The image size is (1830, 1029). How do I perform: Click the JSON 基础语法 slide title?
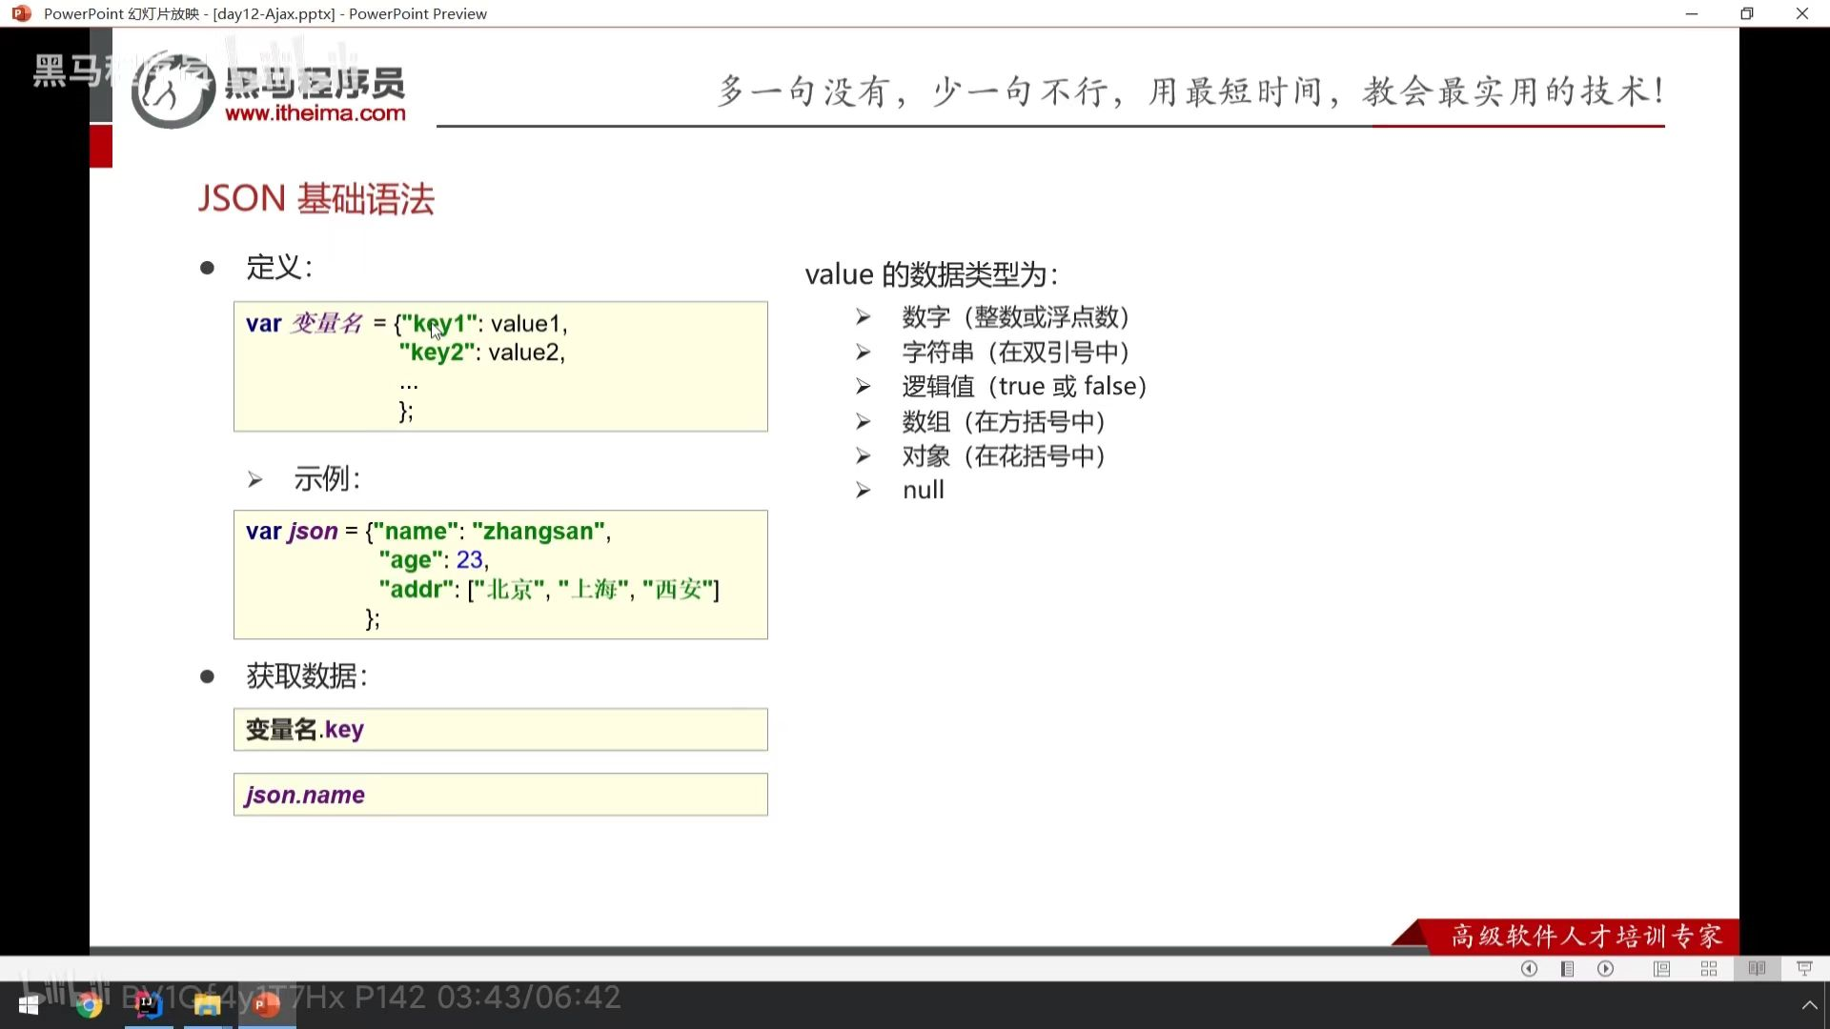(x=315, y=199)
